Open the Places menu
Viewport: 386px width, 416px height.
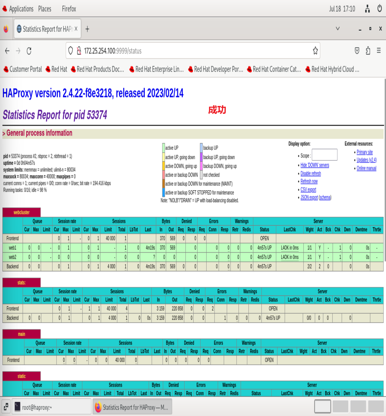[45, 9]
